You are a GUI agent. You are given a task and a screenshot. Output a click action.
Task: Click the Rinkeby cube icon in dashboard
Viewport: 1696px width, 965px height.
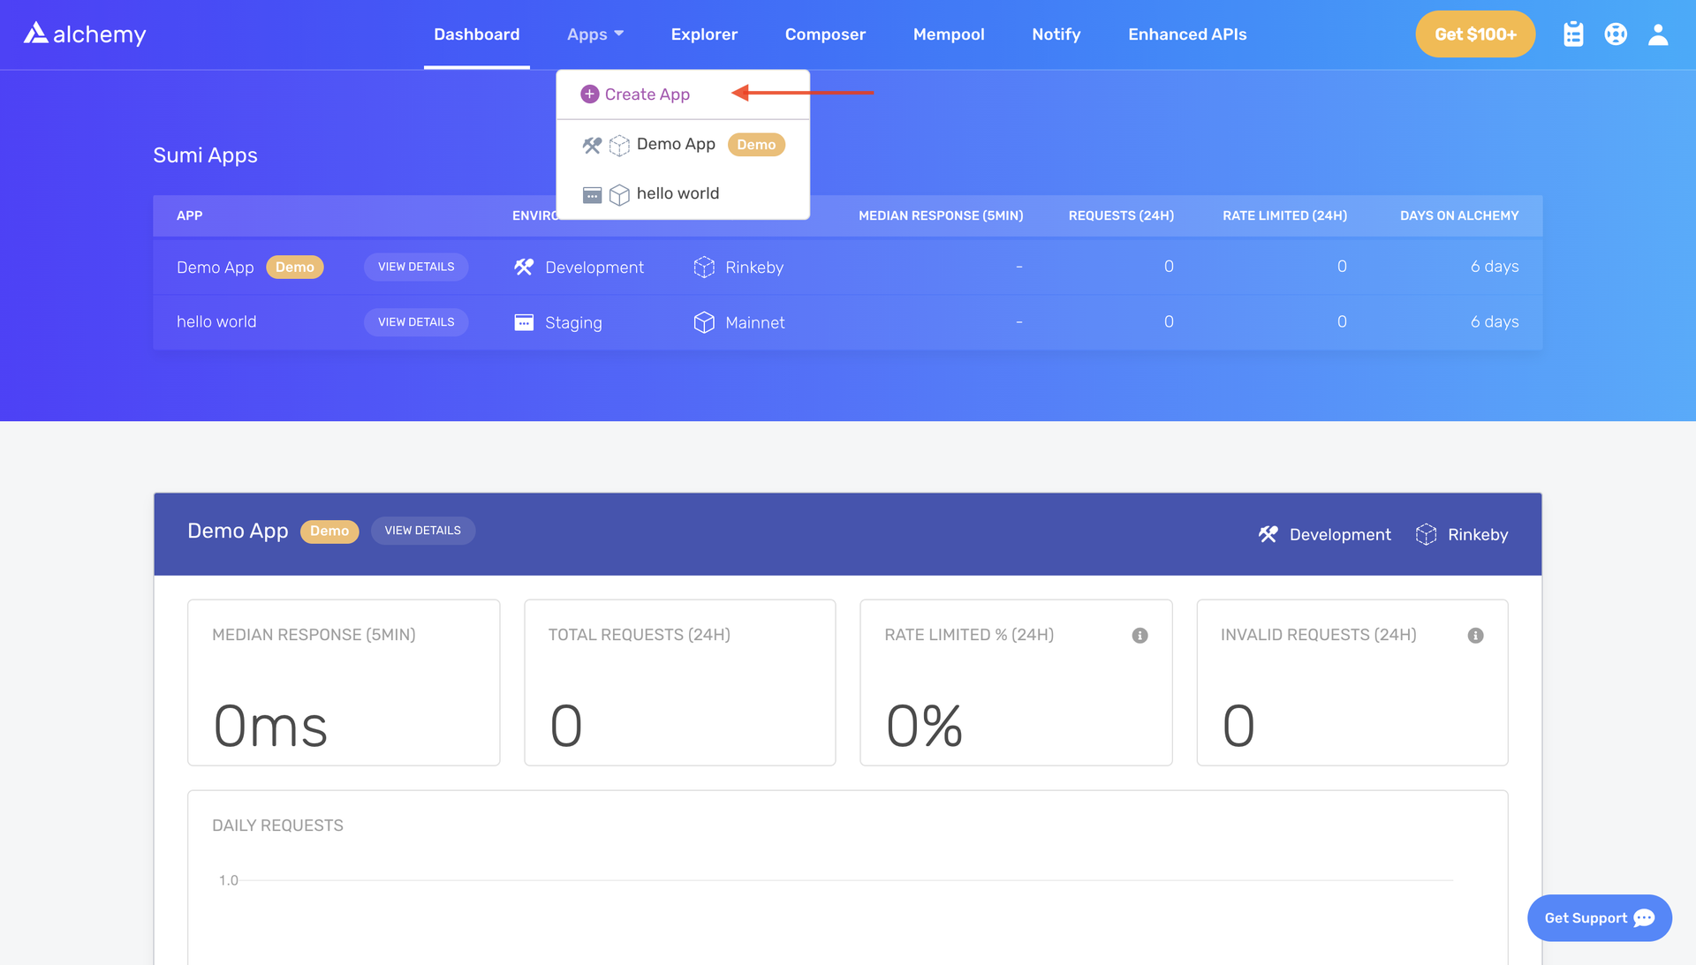point(1425,534)
